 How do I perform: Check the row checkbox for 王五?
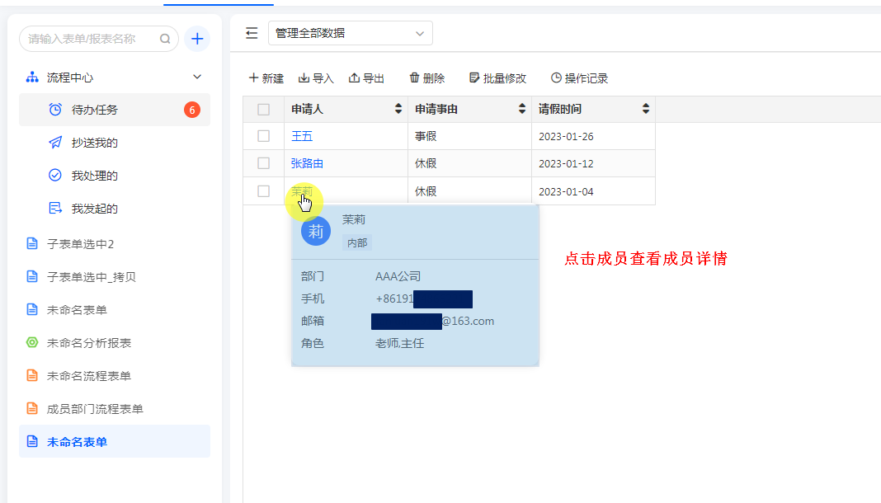tap(263, 136)
